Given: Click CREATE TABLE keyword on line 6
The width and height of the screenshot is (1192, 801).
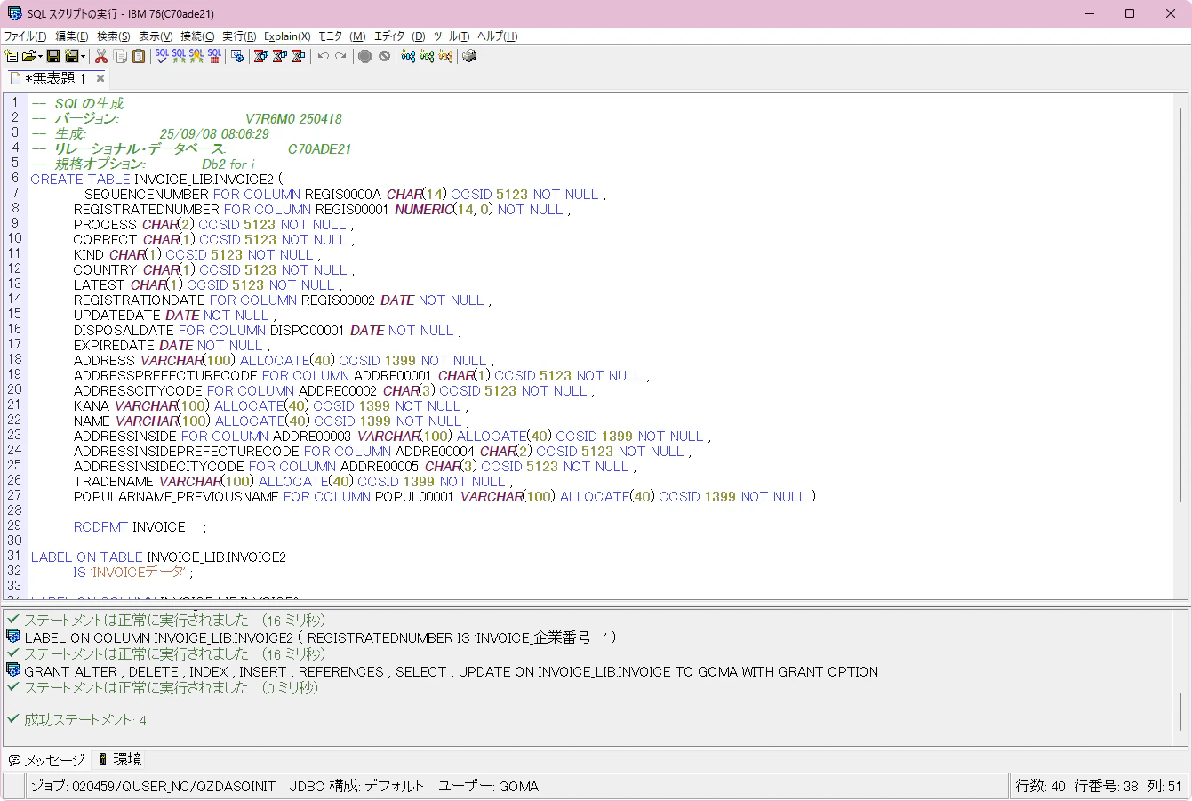Looking at the screenshot, I should [x=80, y=179].
